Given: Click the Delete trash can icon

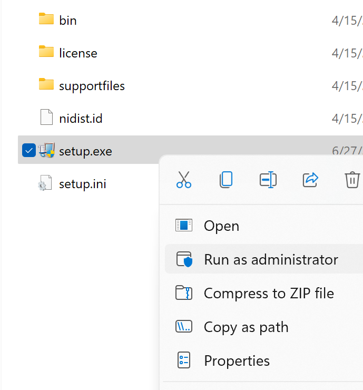Looking at the screenshot, I should pos(352,179).
